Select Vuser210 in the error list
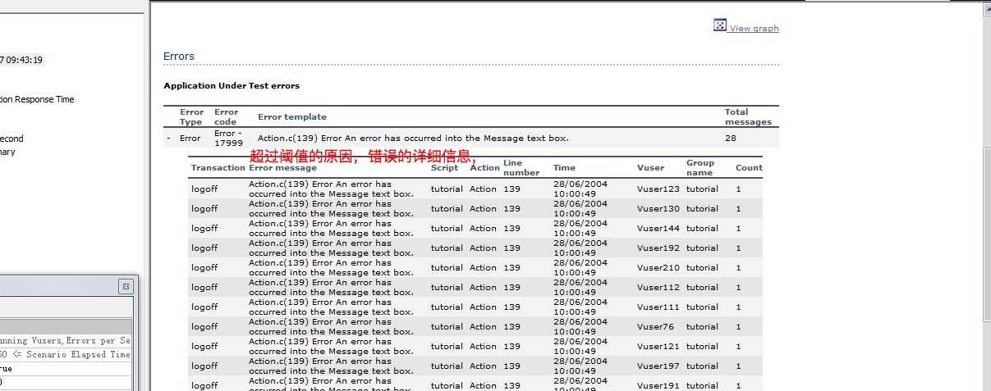The width and height of the screenshot is (991, 391). pos(658,268)
